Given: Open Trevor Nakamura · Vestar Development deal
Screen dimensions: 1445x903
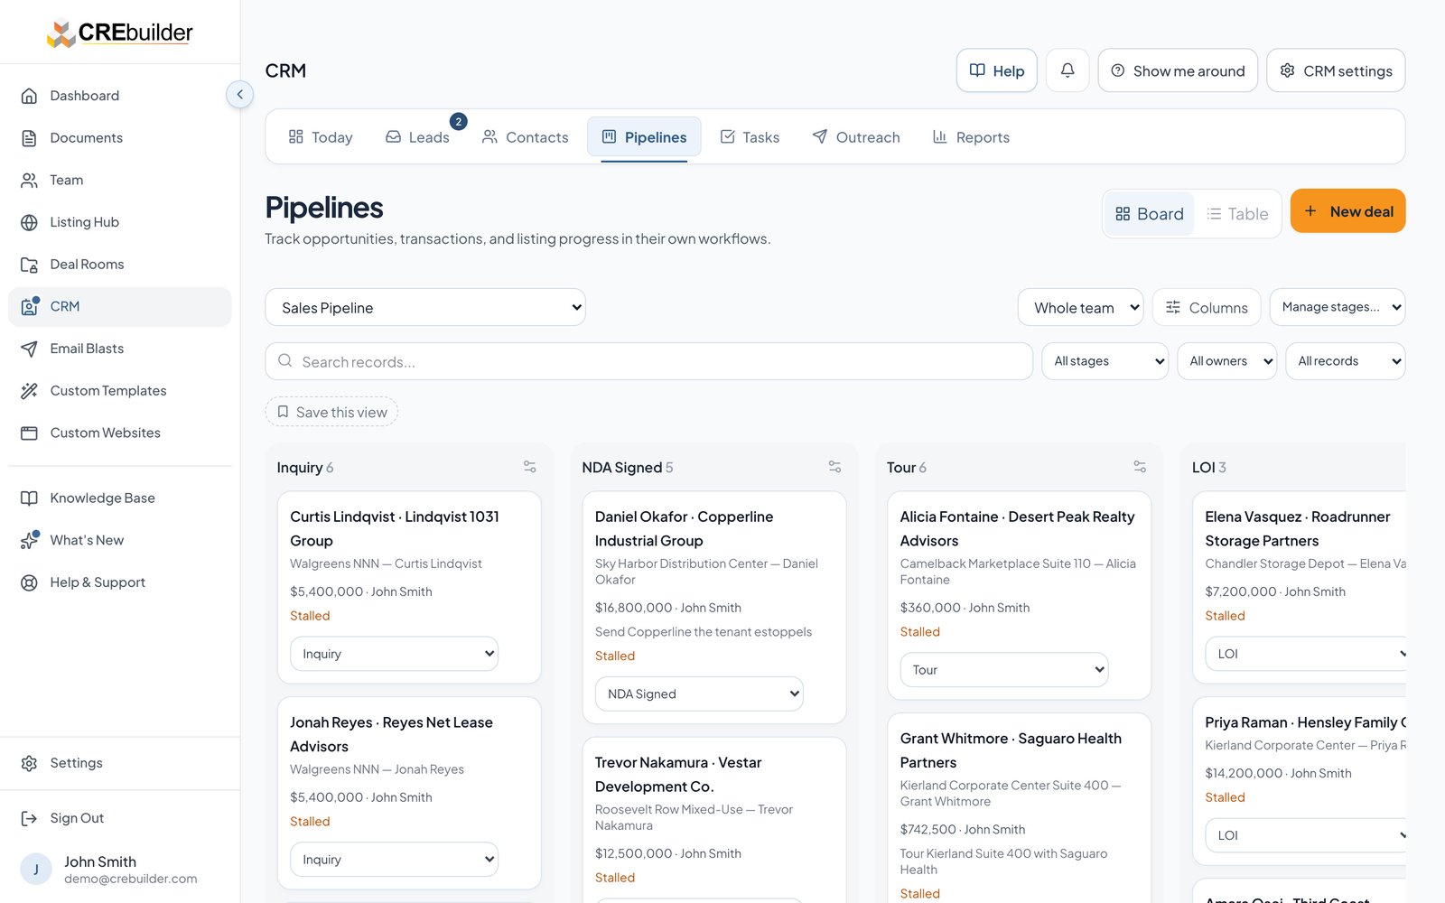Looking at the screenshot, I should pos(678,774).
